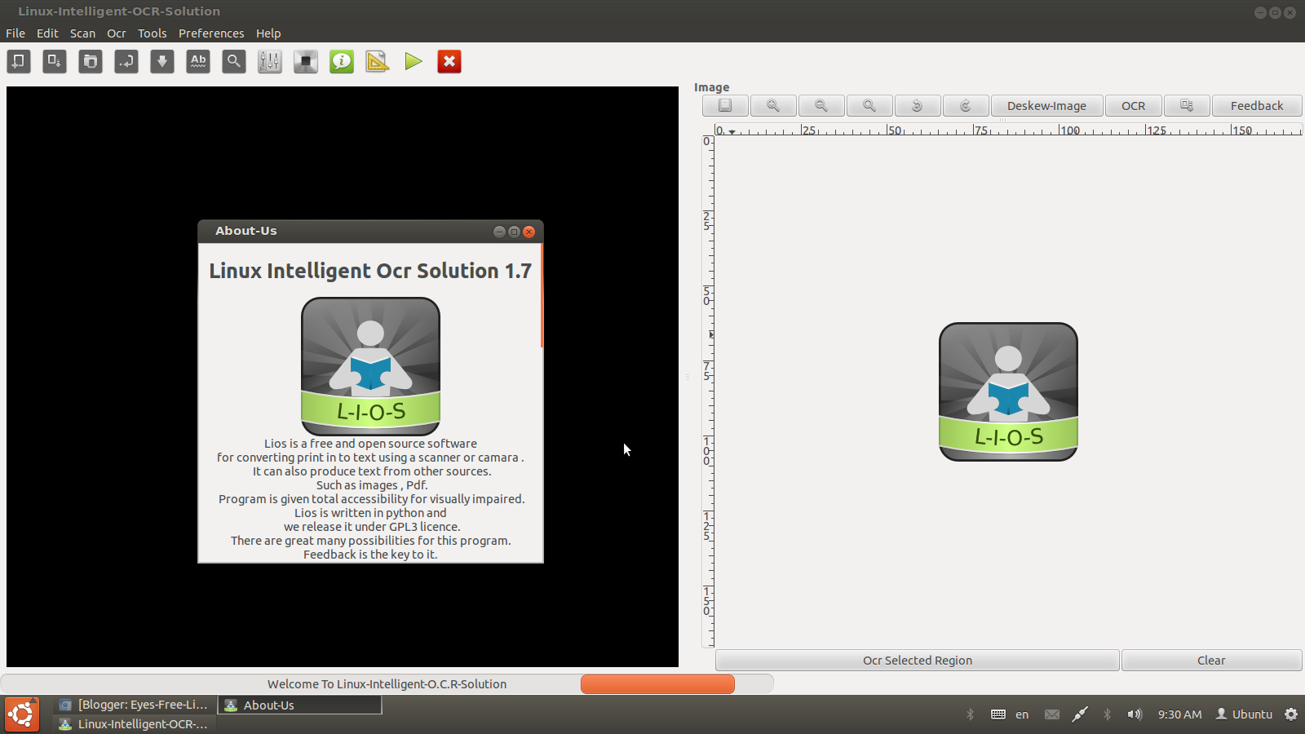Select the first scan toolbar icon
Image resolution: width=1305 pixels, height=734 pixels.
click(x=18, y=61)
